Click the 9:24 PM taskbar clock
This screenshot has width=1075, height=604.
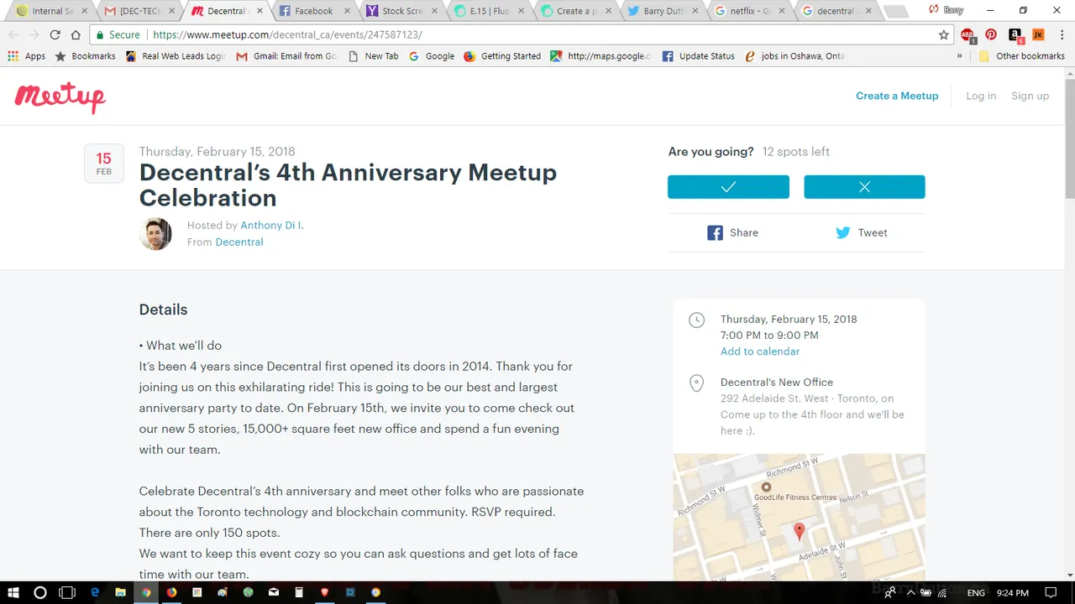pos(1012,592)
